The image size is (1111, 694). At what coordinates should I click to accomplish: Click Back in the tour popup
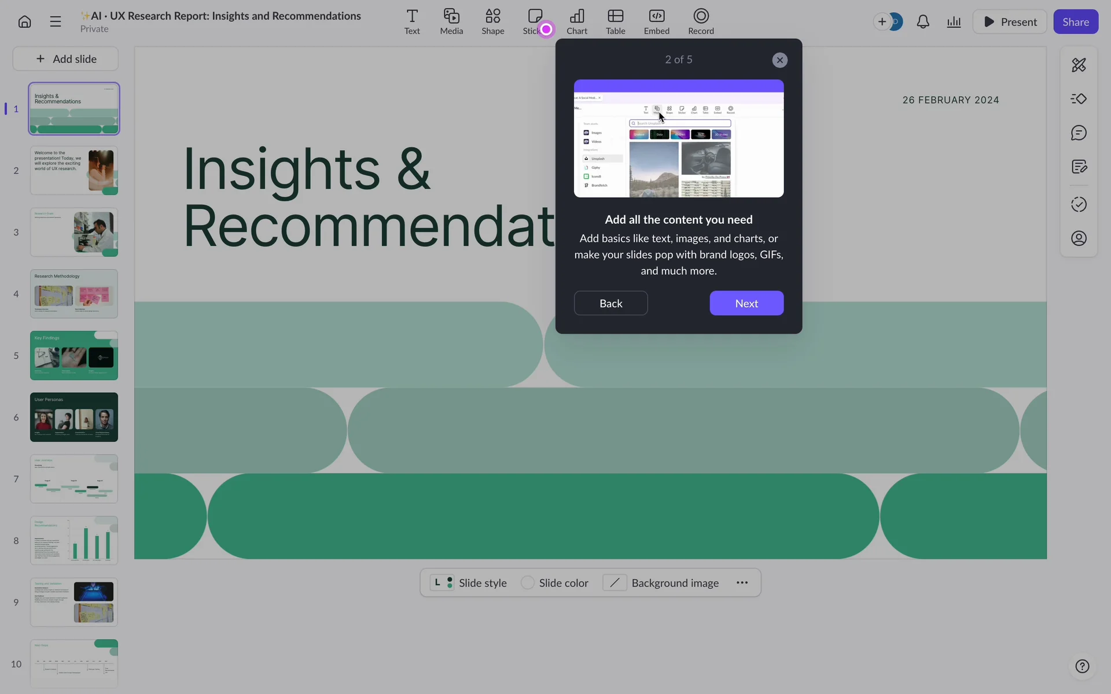click(610, 303)
